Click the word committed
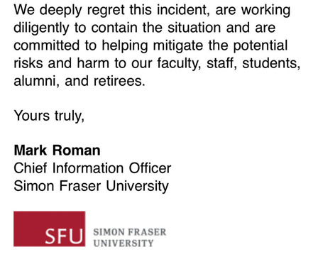This screenshot has height=274, width=318. tap(47, 45)
